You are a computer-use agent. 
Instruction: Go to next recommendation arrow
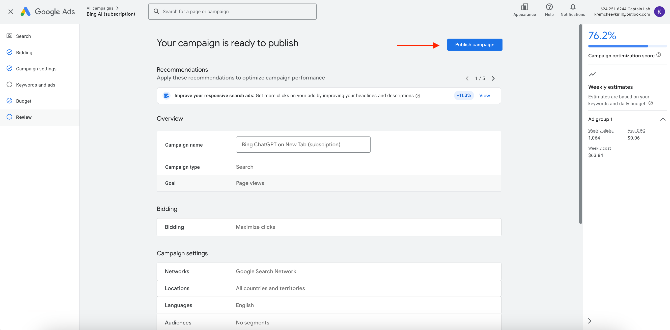coord(493,78)
